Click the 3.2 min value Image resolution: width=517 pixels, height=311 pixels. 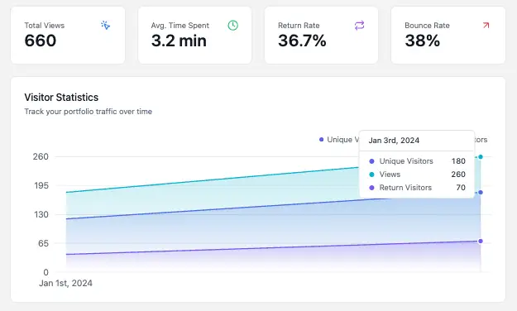179,41
